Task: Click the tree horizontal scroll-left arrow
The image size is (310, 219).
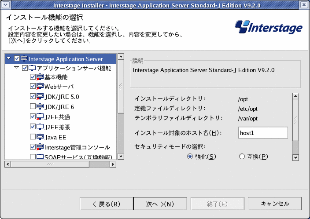Action: click(x=8, y=164)
